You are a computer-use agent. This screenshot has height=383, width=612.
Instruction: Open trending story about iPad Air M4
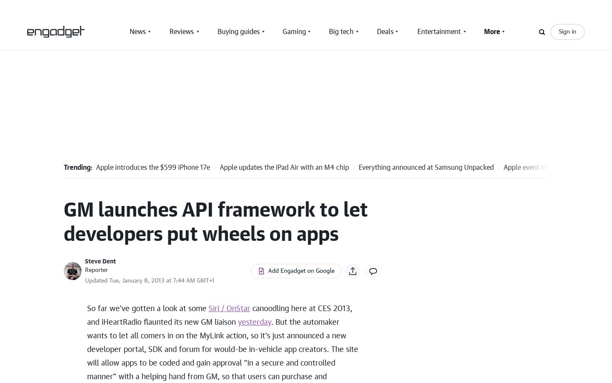284,167
